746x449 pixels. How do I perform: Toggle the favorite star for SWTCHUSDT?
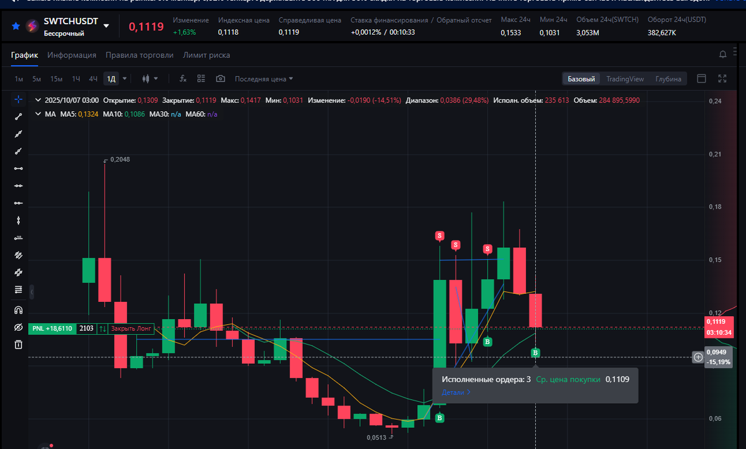16,26
